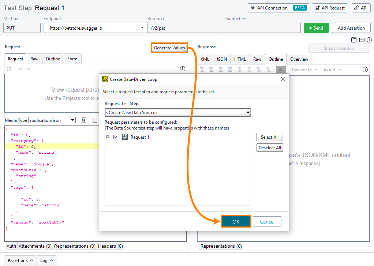This screenshot has height=266, width=374.
Task: Open the Endpoint dropdown arrow
Action: click(142, 27)
